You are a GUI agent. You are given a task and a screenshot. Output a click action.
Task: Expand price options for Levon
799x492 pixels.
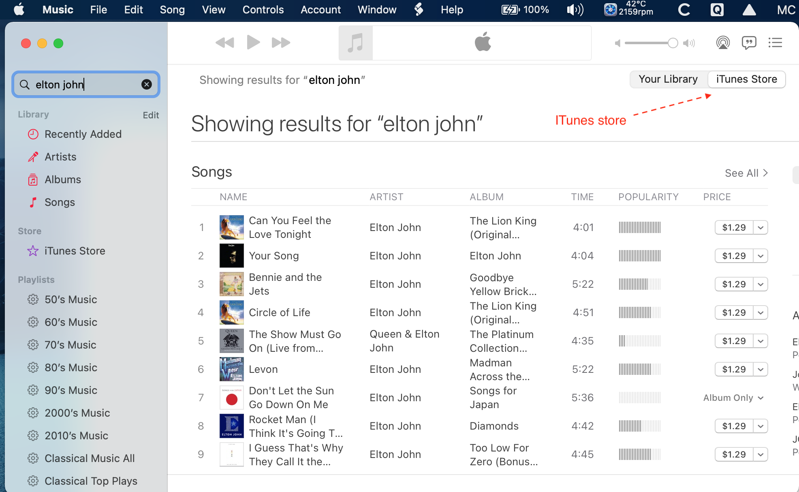pyautogui.click(x=761, y=369)
